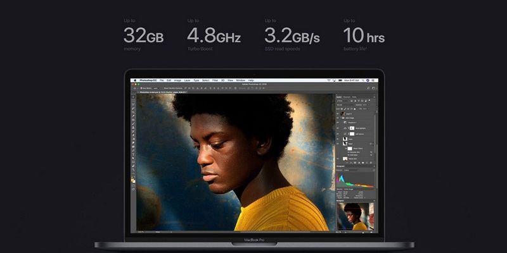Screen dimensions: 507x253
Task: Click the Siri icon in menu bar
Action: coord(368,80)
